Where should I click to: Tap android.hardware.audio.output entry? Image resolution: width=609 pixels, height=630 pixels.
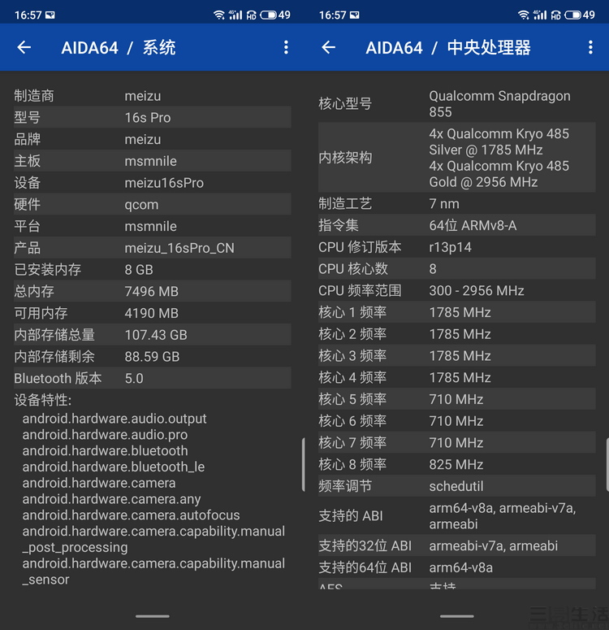(114, 419)
